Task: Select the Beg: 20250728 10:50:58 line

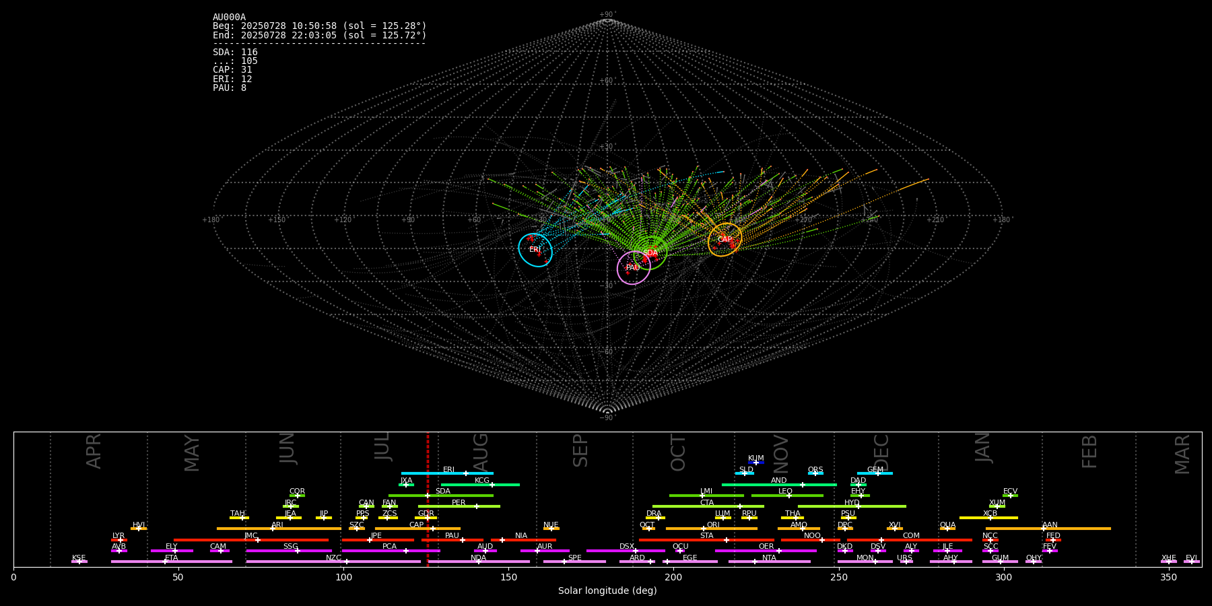Action: point(320,26)
